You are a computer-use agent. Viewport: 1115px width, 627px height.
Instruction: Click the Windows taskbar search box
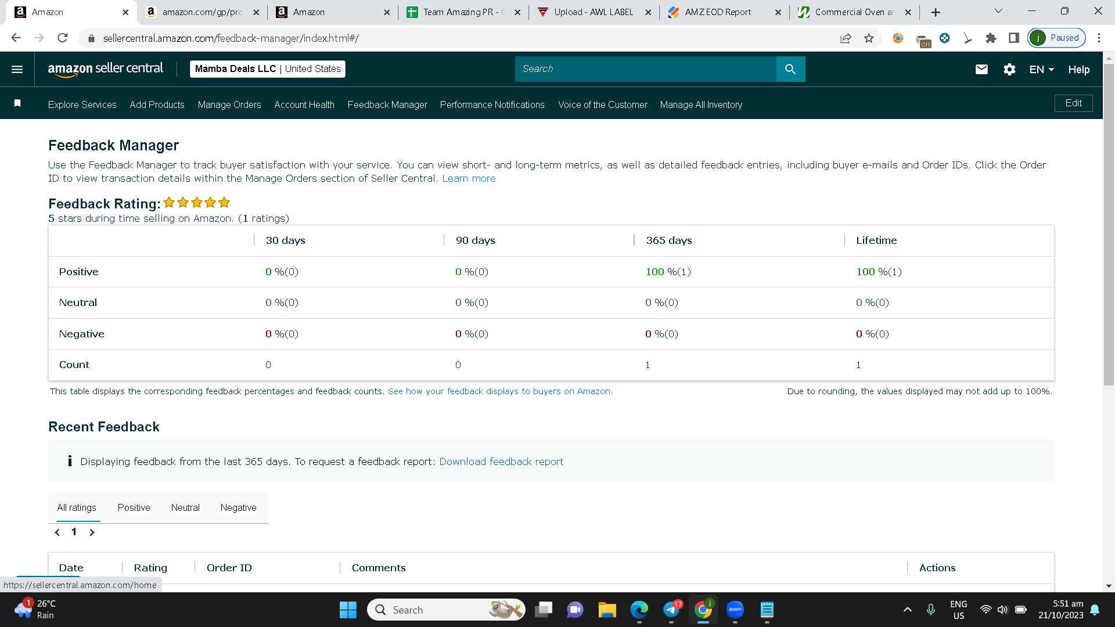pyautogui.click(x=446, y=610)
